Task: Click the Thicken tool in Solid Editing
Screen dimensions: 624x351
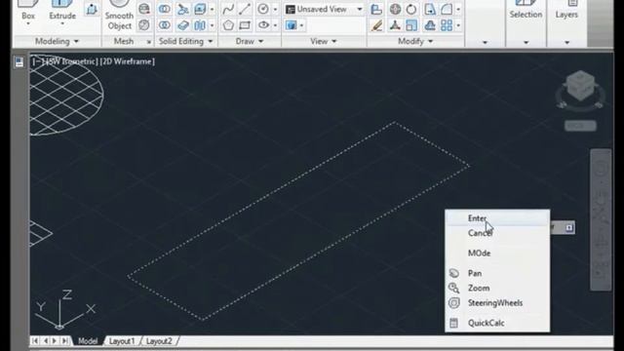Action: tap(183, 25)
